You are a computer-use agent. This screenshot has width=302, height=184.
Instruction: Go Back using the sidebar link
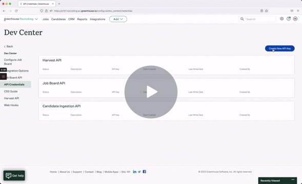[9, 47]
